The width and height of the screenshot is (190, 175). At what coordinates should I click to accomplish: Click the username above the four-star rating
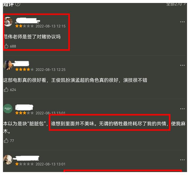[x=22, y=63]
